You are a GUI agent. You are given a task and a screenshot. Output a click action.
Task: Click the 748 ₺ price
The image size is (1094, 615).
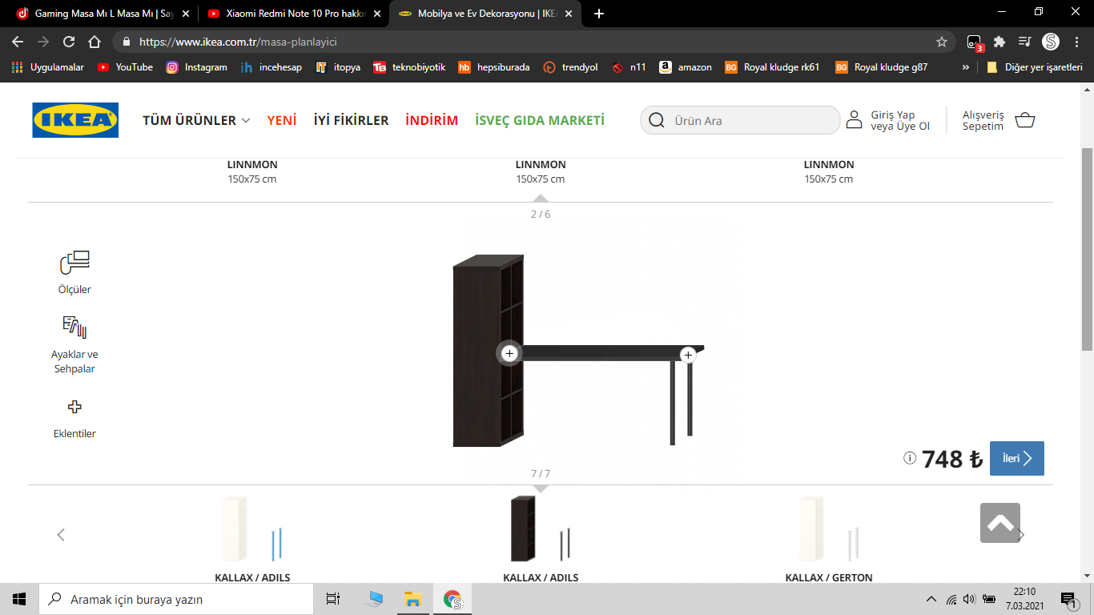pos(952,459)
